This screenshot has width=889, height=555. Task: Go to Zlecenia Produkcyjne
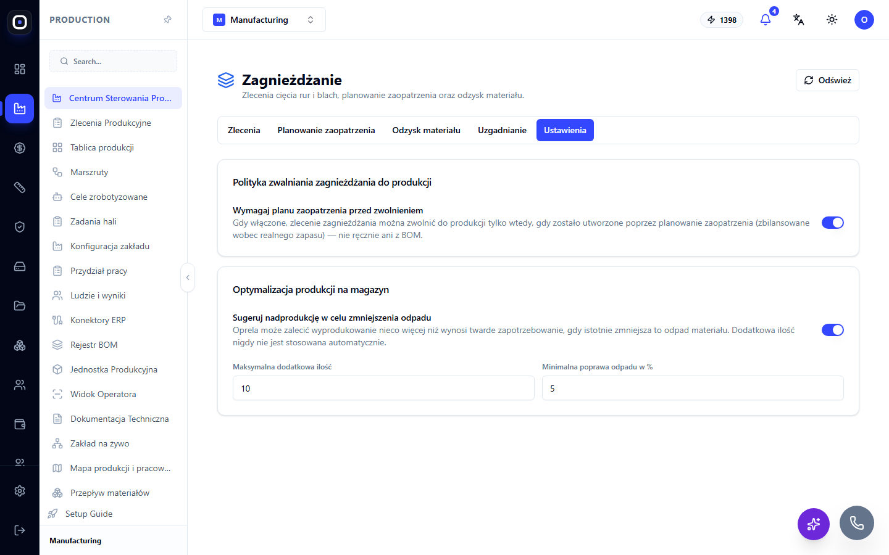113,123
